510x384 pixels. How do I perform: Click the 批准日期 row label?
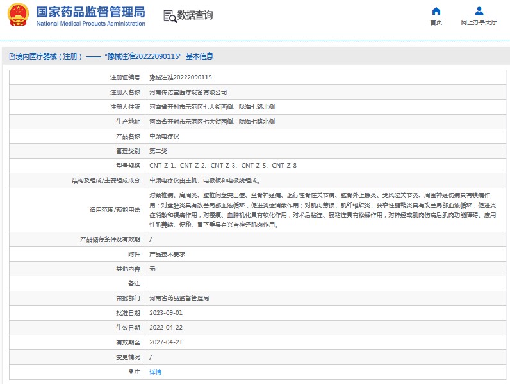tap(128, 313)
